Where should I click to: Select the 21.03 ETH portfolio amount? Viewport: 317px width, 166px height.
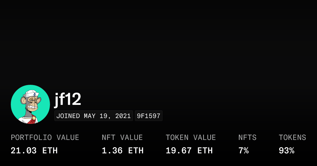click(x=34, y=151)
